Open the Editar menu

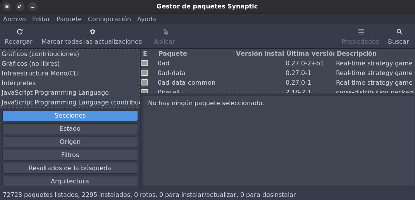click(x=41, y=19)
